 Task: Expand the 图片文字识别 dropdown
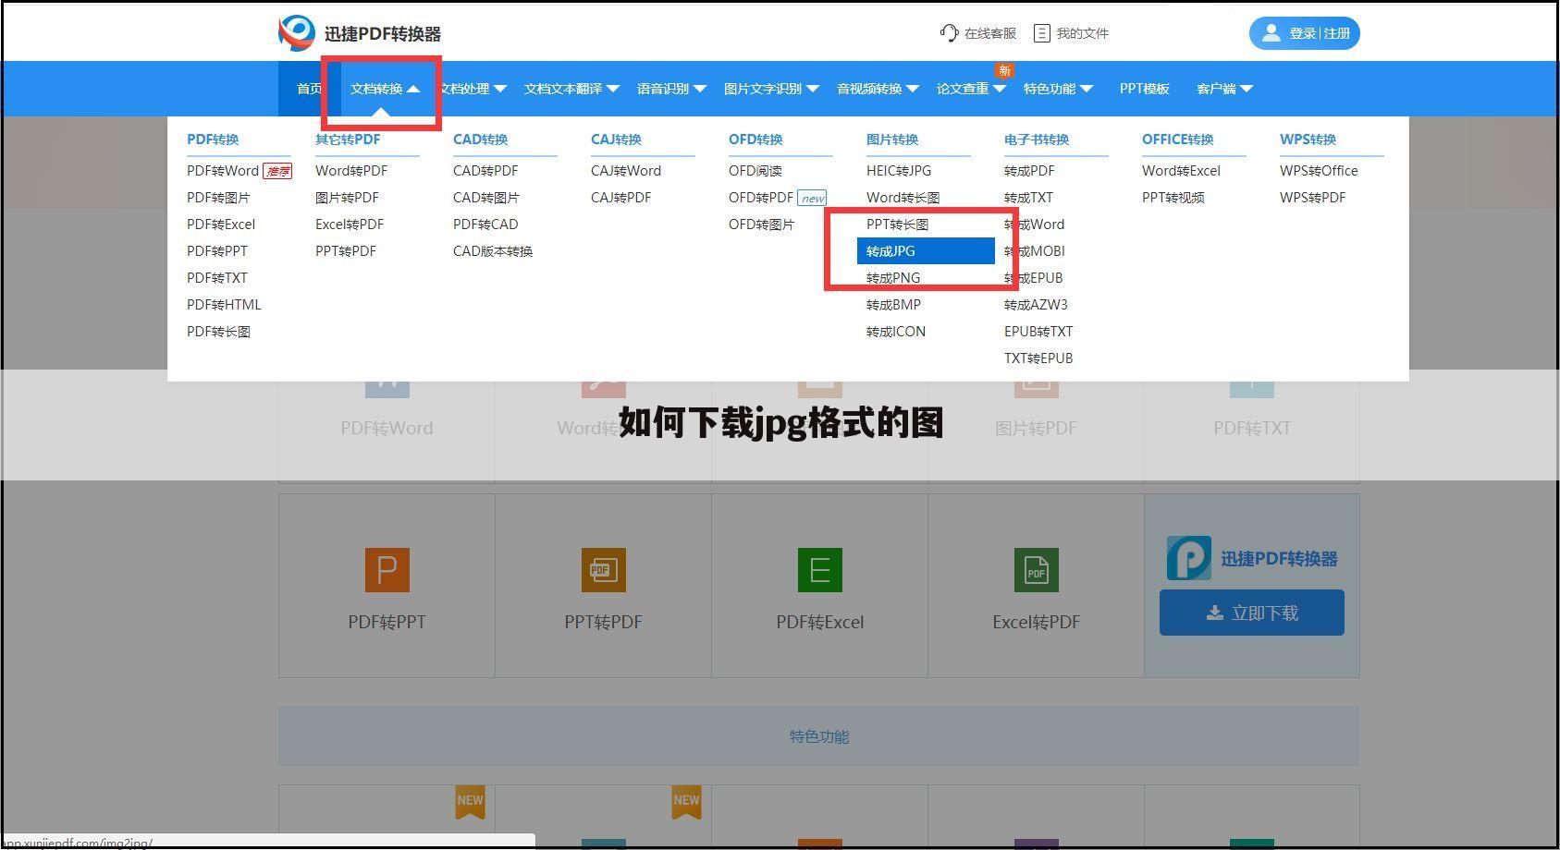tap(771, 89)
